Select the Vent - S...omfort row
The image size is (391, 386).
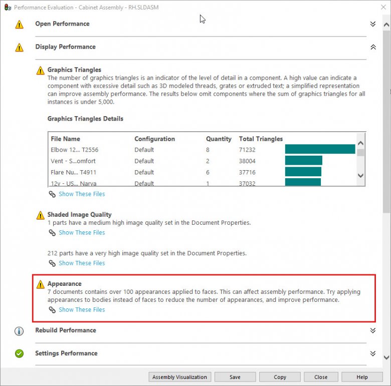(x=203, y=161)
